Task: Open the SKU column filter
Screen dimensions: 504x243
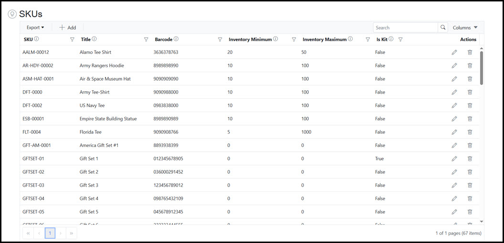Action: coord(72,40)
